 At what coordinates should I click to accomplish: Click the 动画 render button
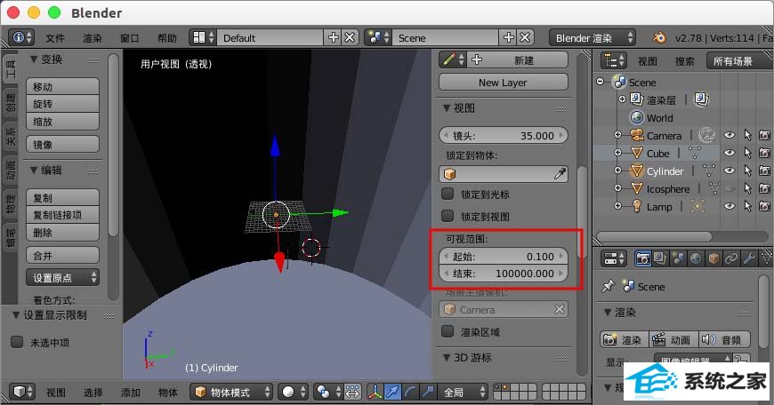coord(673,339)
